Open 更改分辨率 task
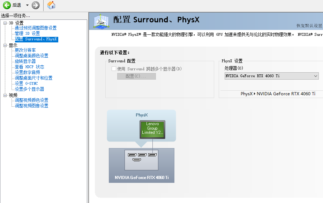The height and width of the screenshot is (203, 323). 25,50
